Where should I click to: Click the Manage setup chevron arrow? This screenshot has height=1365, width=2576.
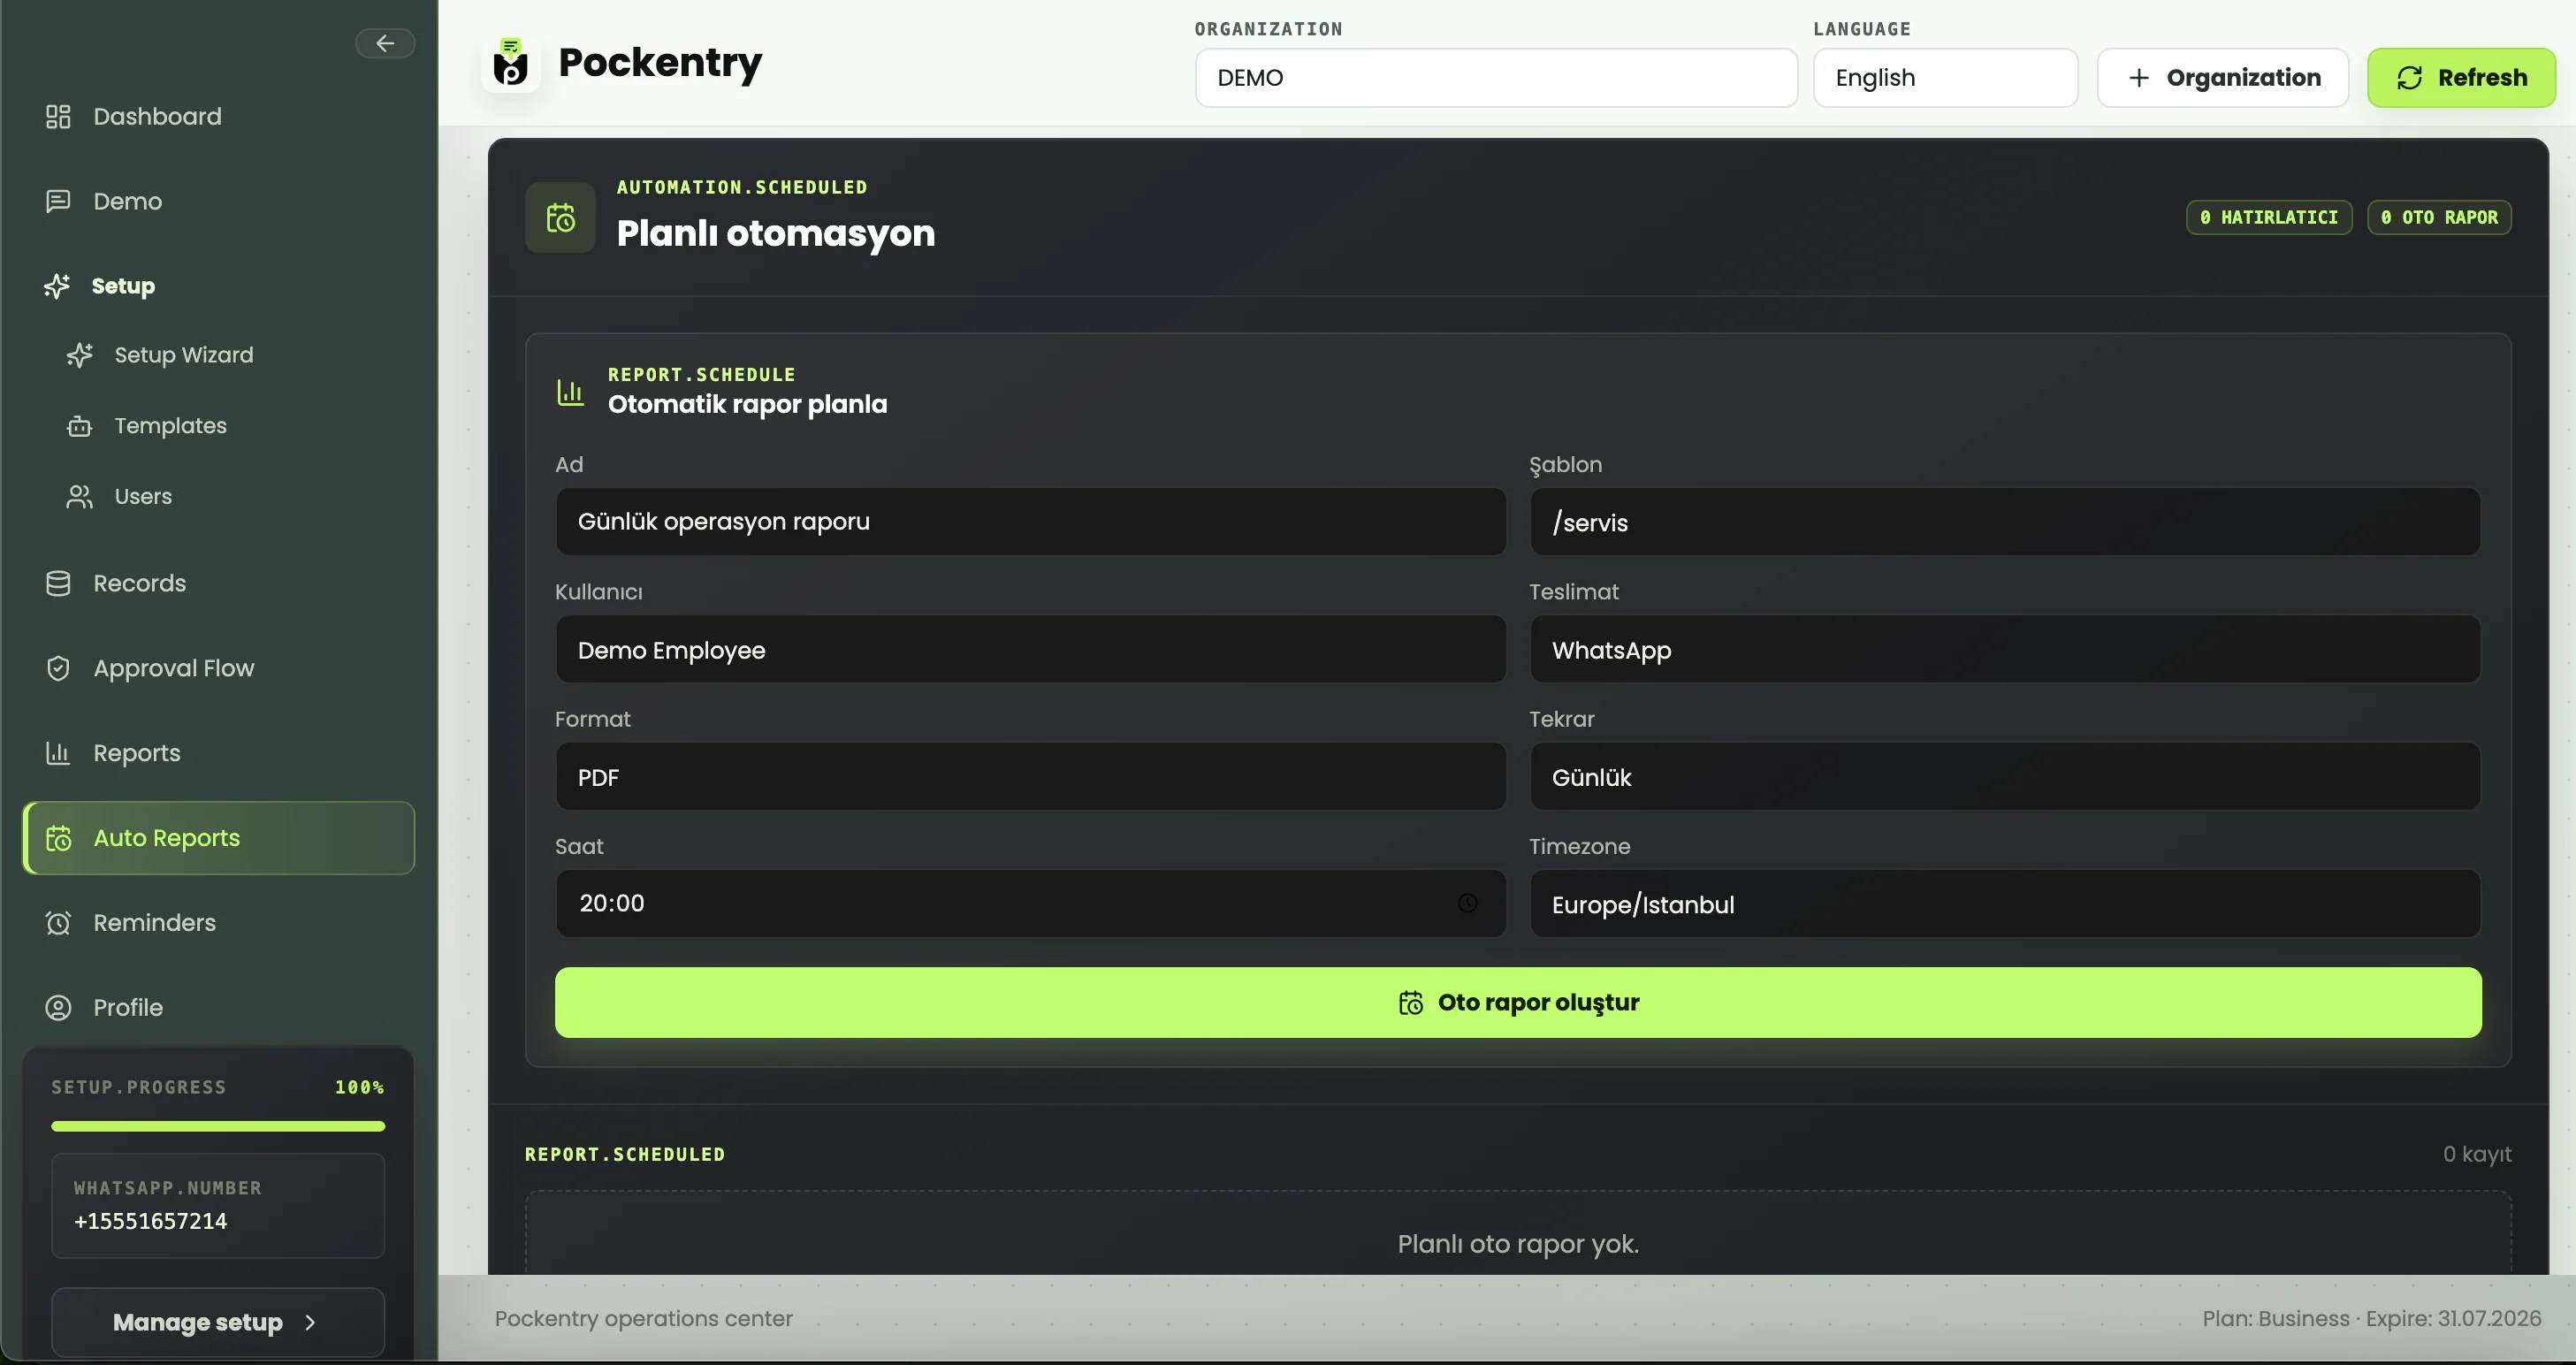coord(310,1322)
